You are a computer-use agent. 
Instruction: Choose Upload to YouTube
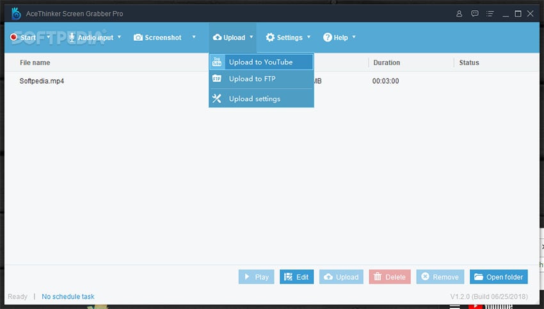261,62
